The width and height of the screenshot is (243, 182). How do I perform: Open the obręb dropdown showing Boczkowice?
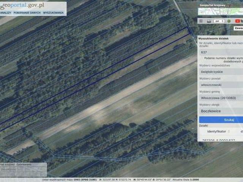221,111
